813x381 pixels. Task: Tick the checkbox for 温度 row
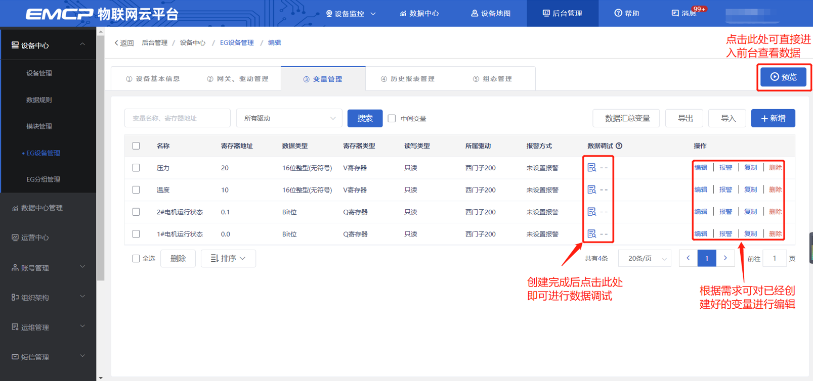tap(136, 190)
